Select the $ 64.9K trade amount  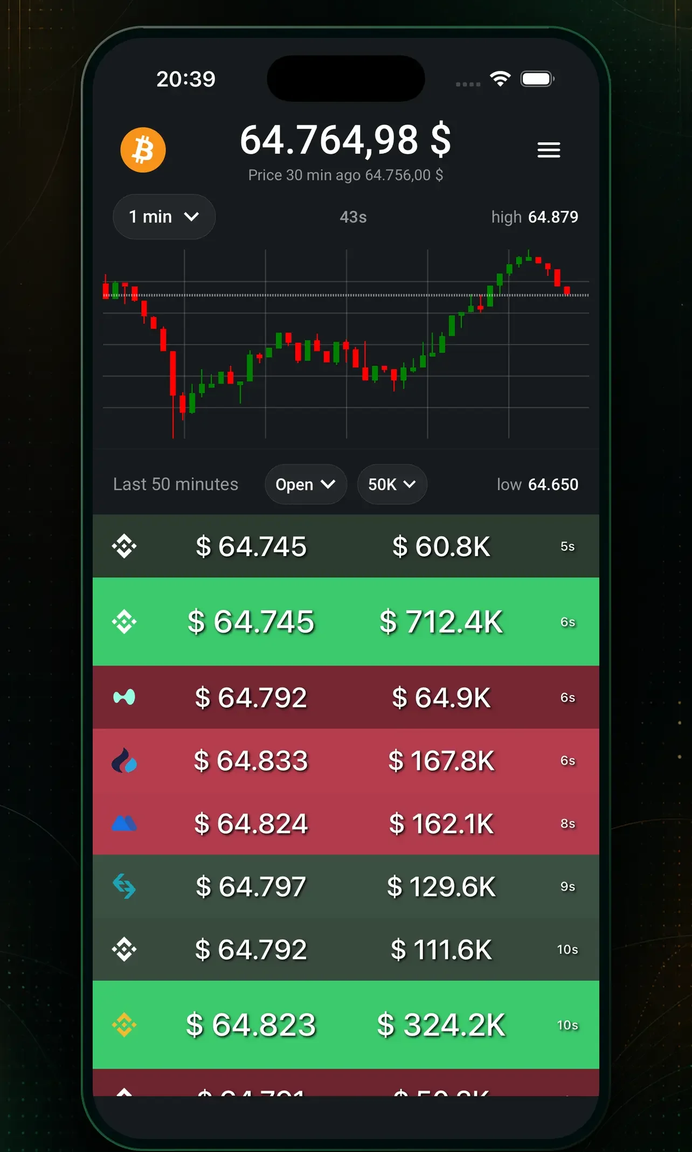(441, 698)
